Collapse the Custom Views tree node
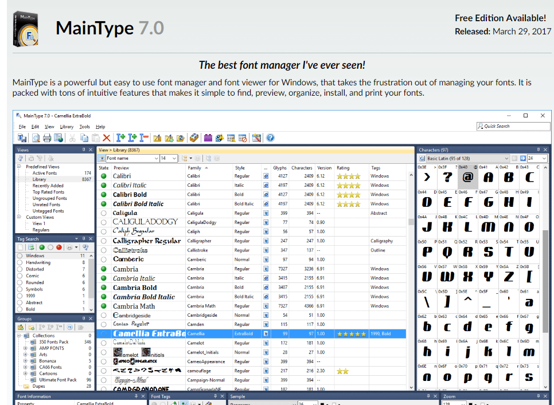554x405 pixels. point(19,217)
